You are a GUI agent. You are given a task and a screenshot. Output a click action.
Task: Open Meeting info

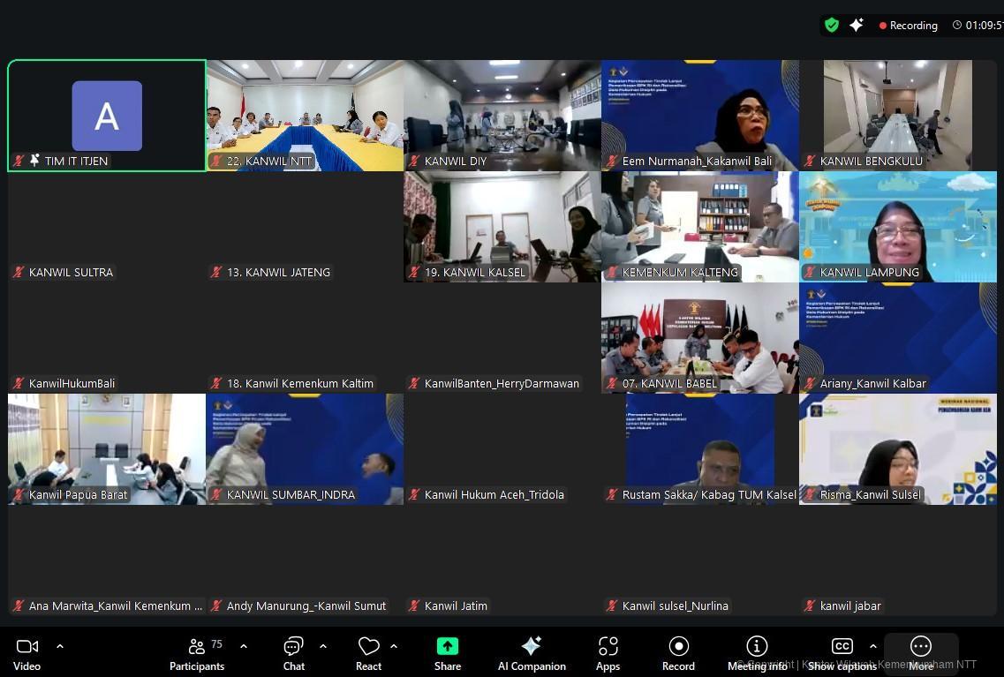click(757, 653)
